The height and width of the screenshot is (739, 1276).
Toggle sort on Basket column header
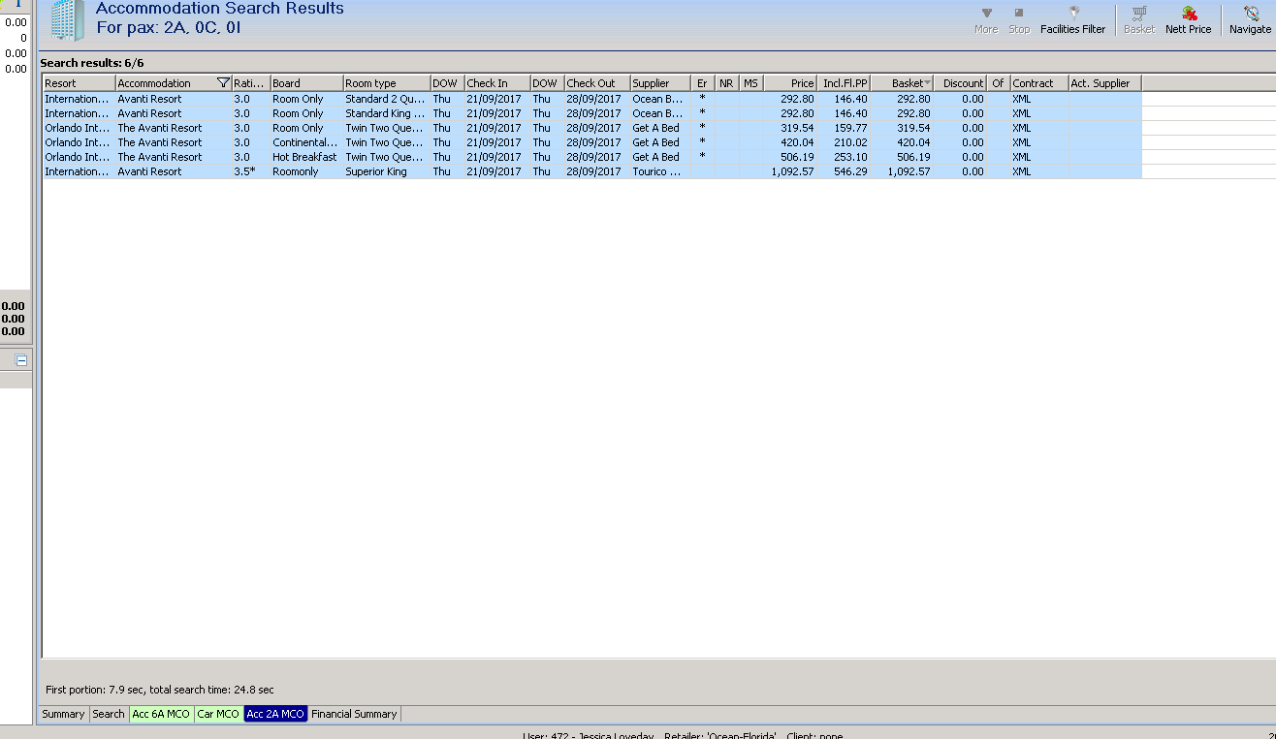[903, 83]
